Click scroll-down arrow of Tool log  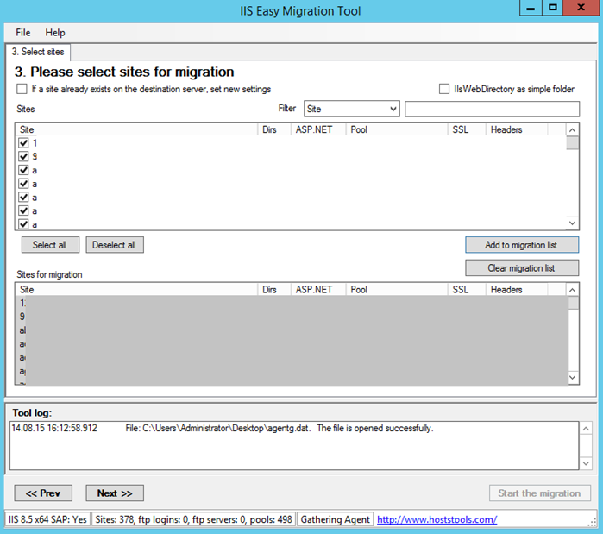586,463
